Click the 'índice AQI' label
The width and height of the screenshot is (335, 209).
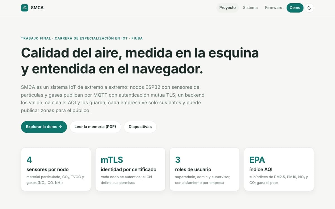click(261, 169)
